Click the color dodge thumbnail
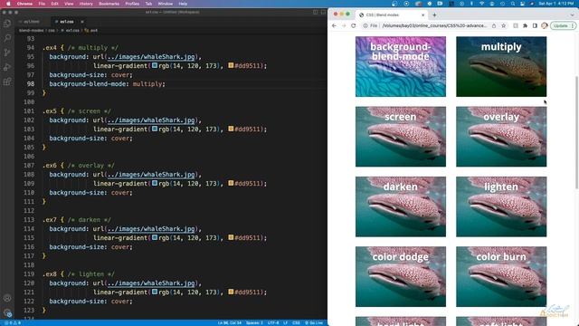This screenshot has height=326, width=579. tap(401, 276)
